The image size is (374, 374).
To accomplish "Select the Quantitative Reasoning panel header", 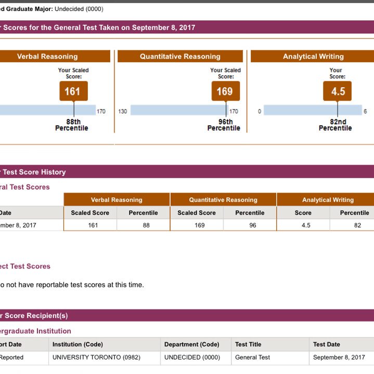I will point(180,56).
